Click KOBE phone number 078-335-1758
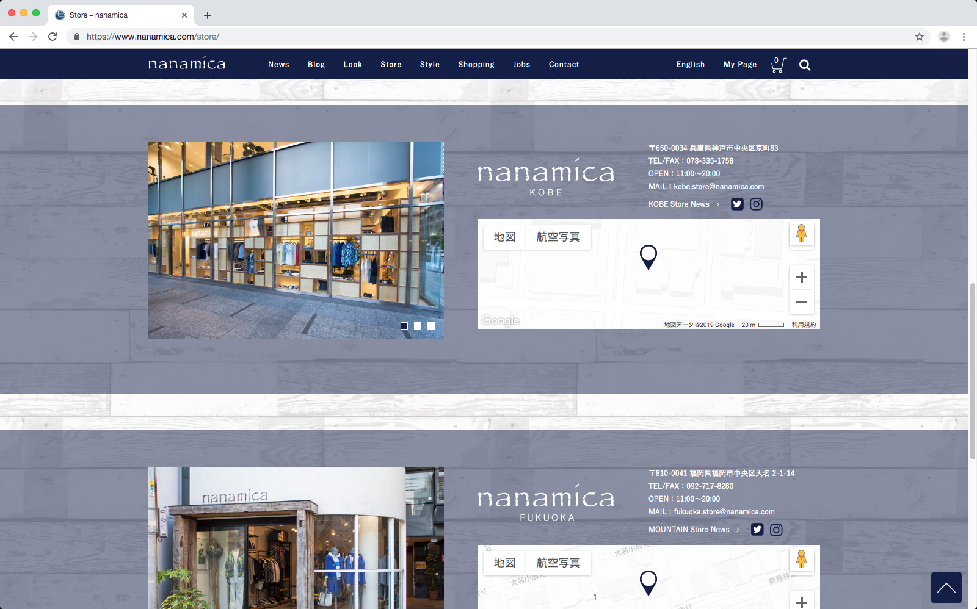Image resolution: width=977 pixels, height=609 pixels. (x=710, y=161)
